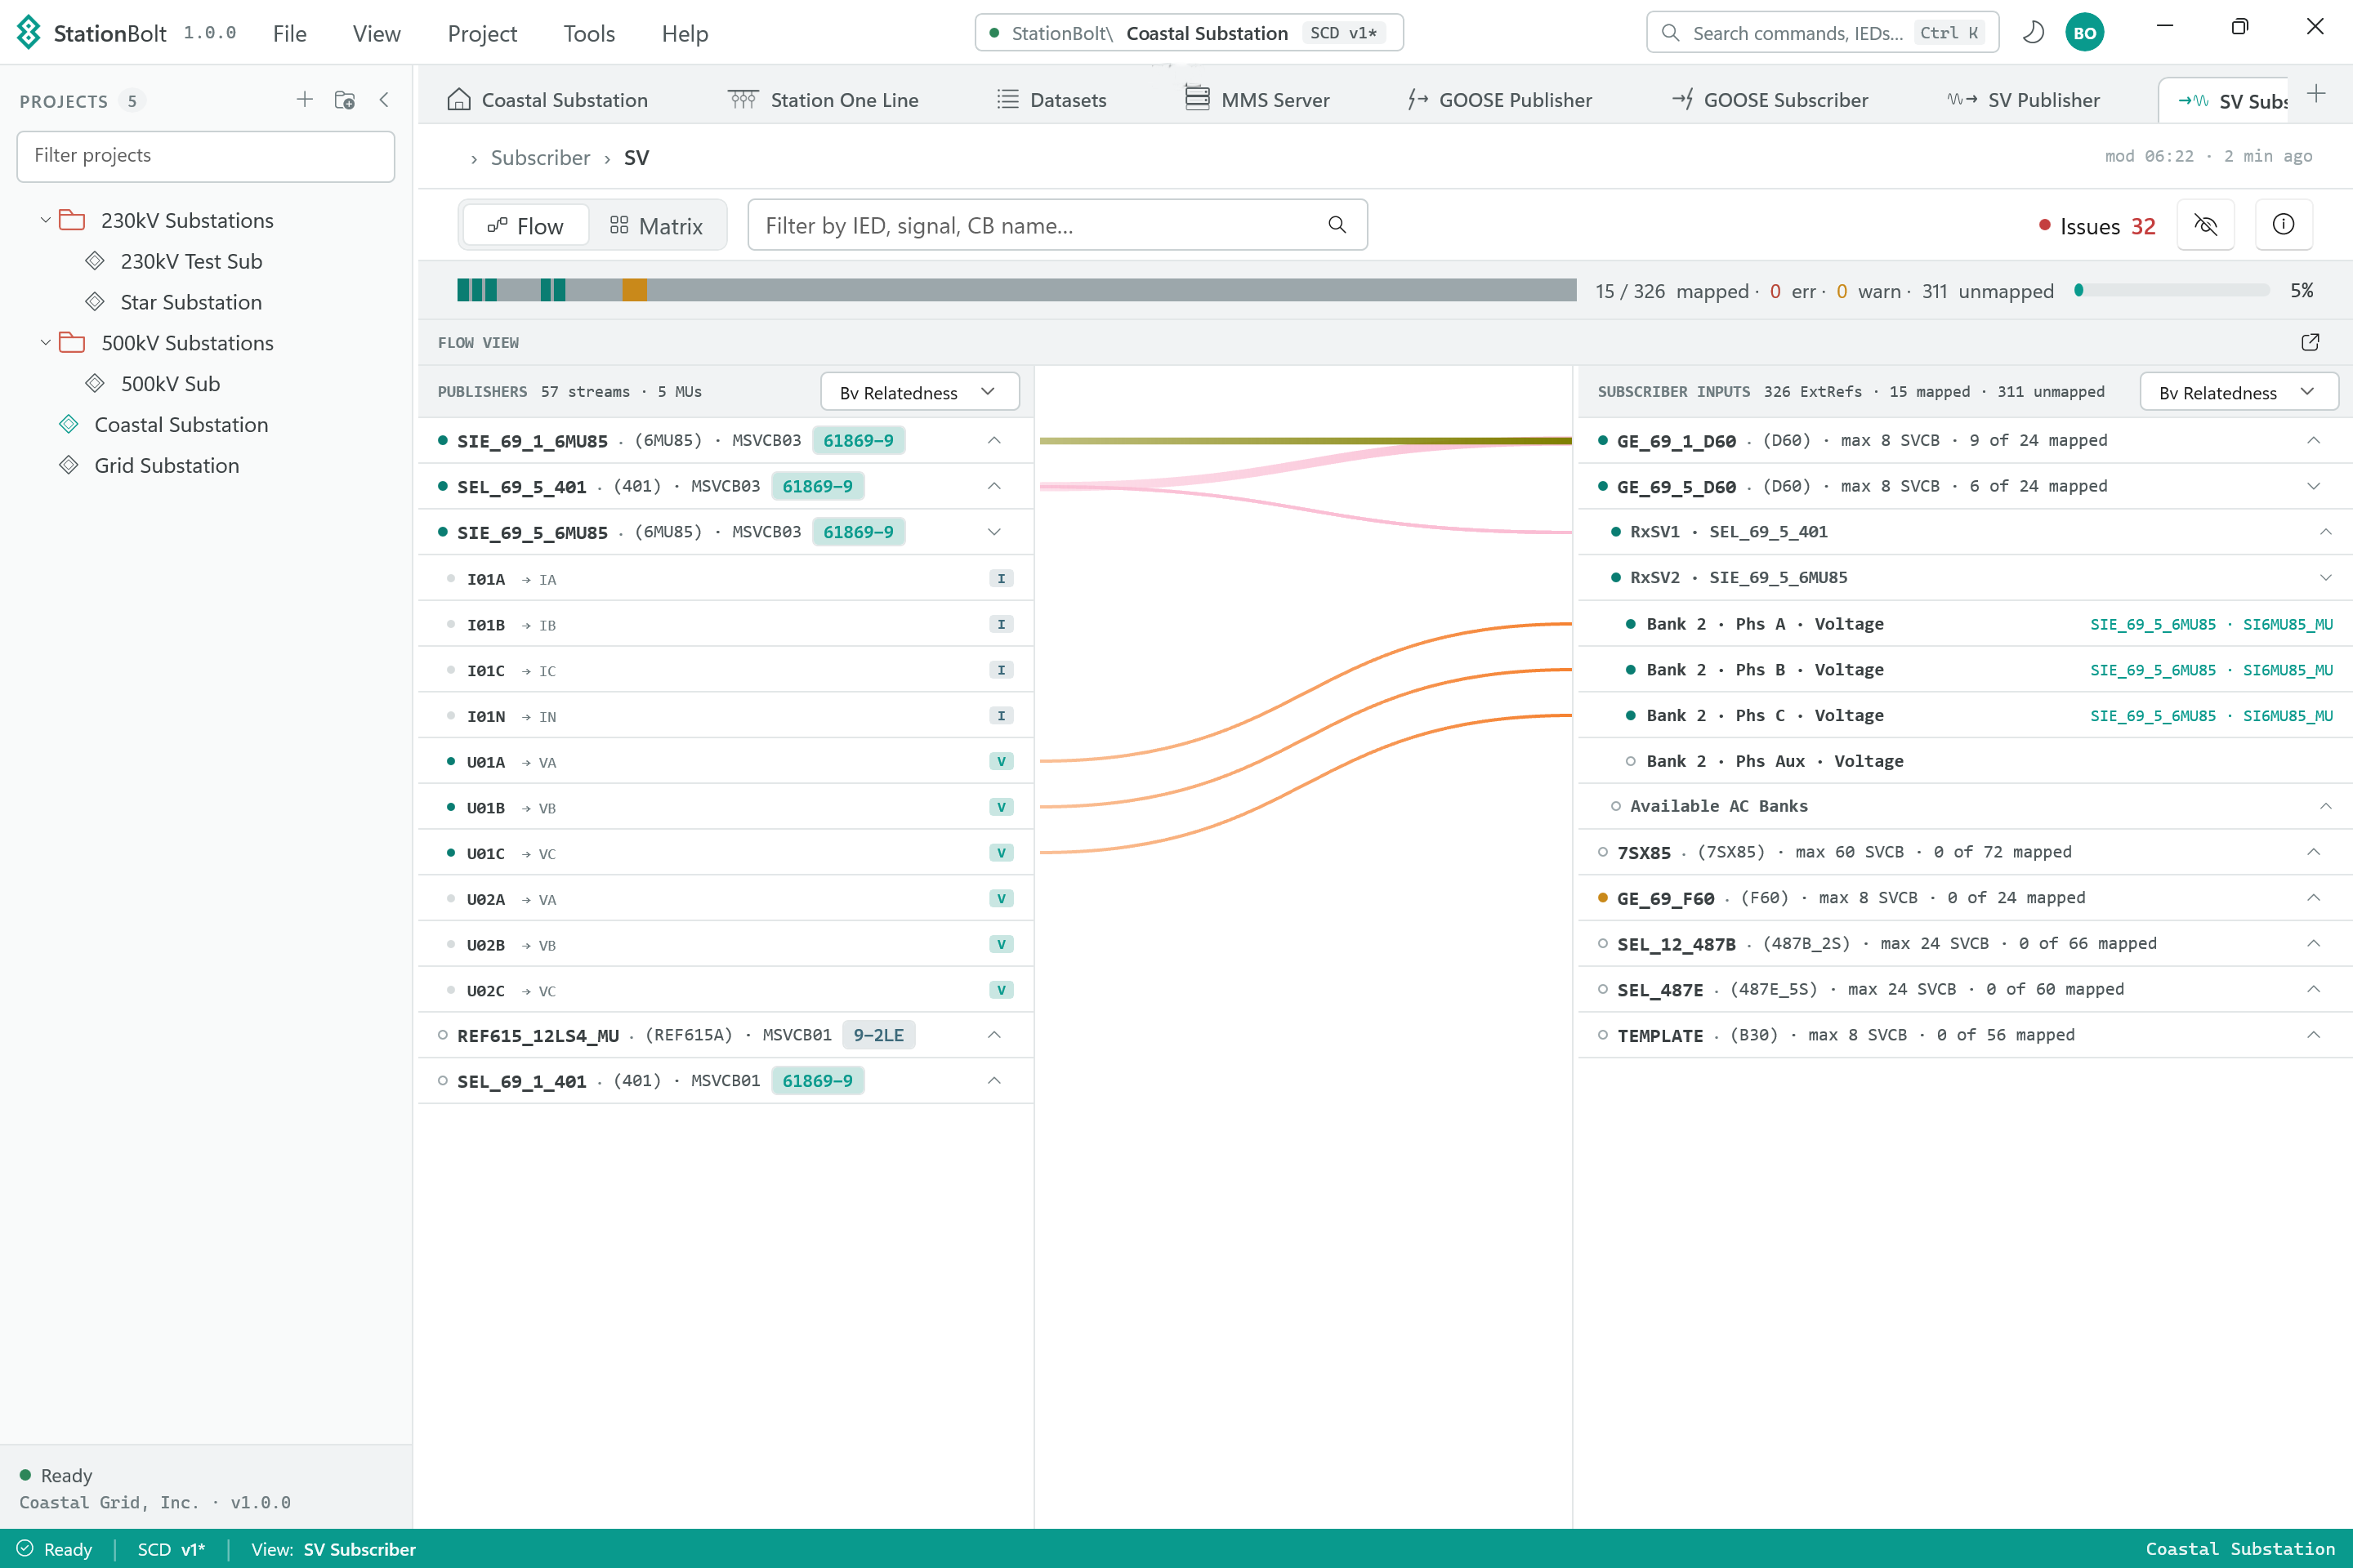Open the File menu
Image resolution: width=2353 pixels, height=1568 pixels.
(x=289, y=33)
